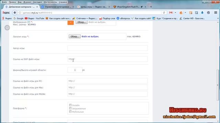This screenshot has height=123, width=220.
Task: Click the Ссылка на файл для PC input
Action: click(108, 81)
